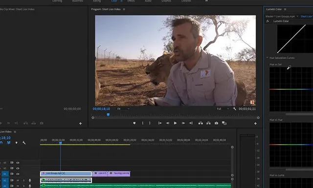The width and height of the screenshot is (313, 188).
Task: Switch to the Libraries workspace tab
Action: point(186,1)
